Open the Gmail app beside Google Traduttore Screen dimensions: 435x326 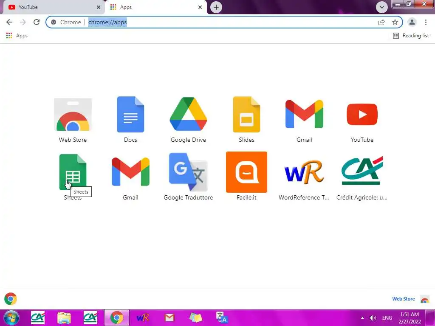click(x=130, y=172)
